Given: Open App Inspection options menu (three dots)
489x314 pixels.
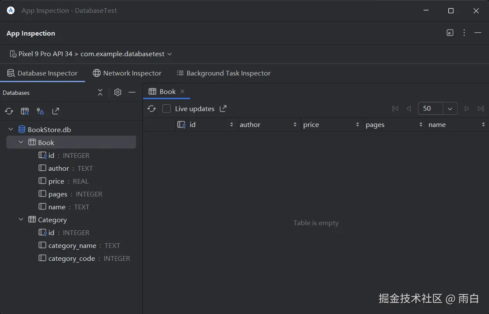Looking at the screenshot, I should 464,33.
